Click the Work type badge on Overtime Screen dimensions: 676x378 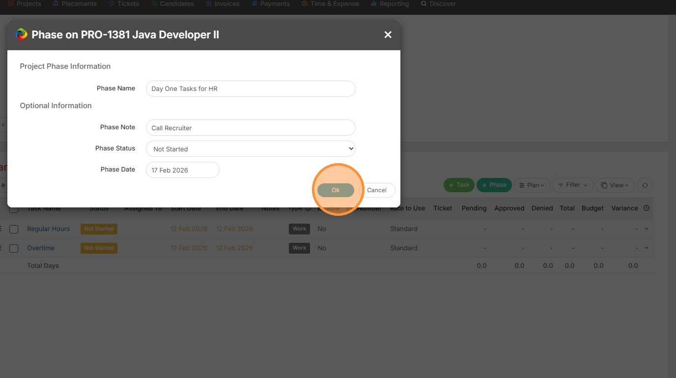299,248
